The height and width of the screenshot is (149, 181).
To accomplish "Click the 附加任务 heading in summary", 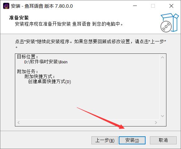I will click(27, 72).
